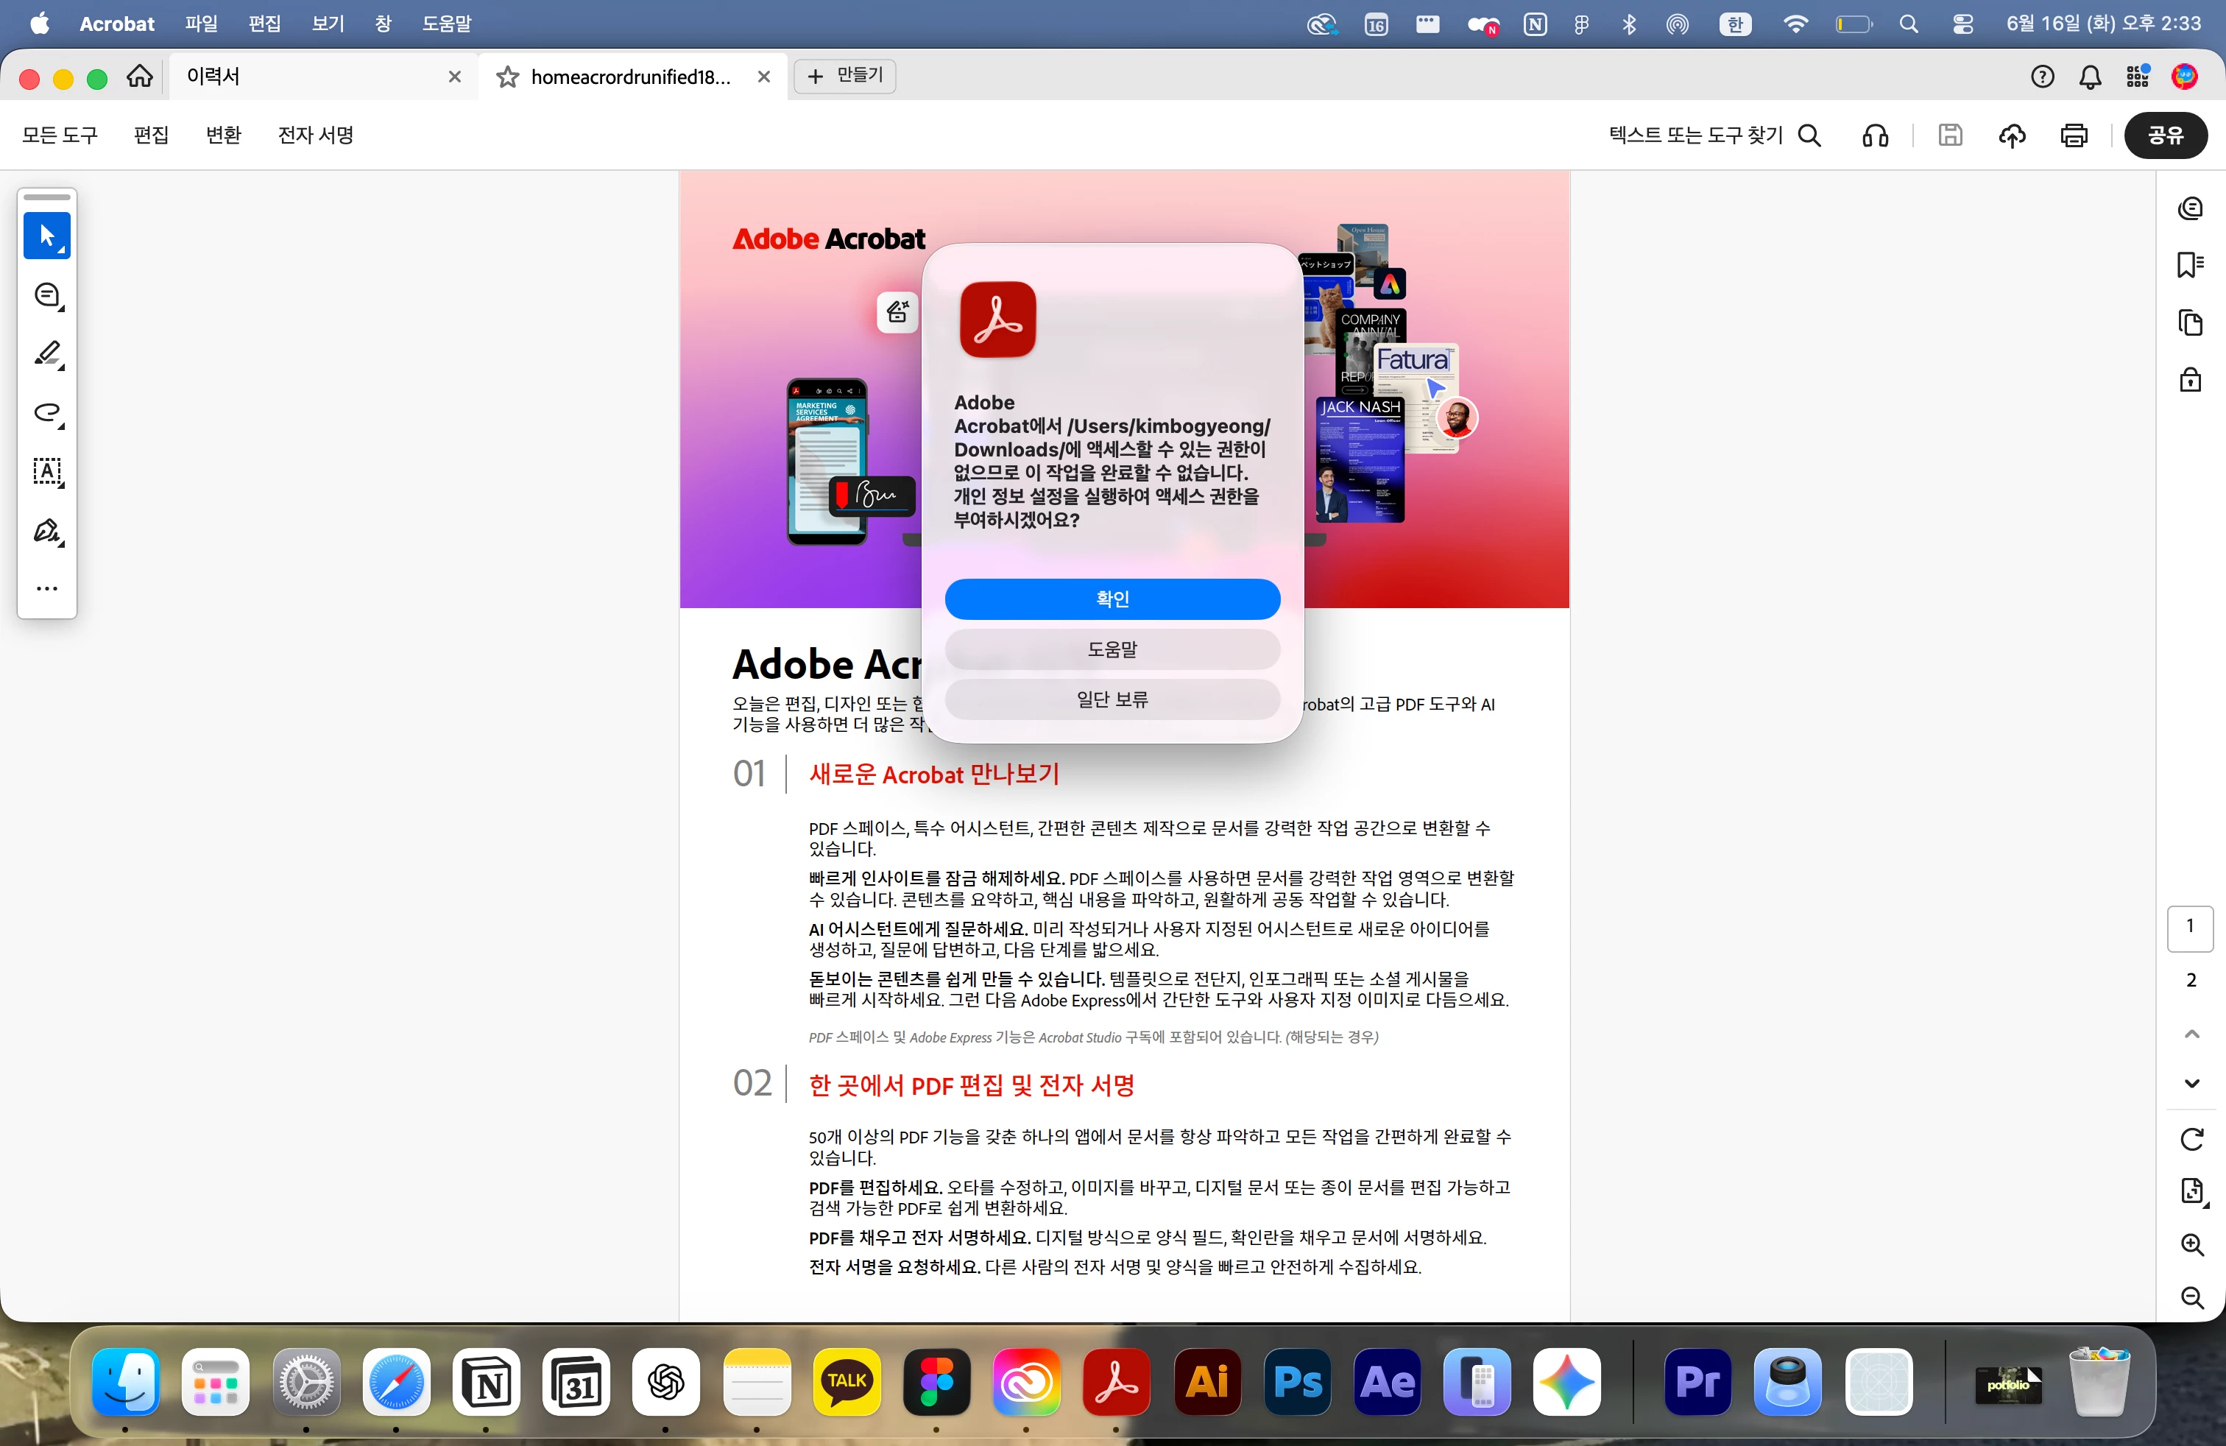This screenshot has width=2226, height=1446.
Task: Open Notion from the Dock
Action: tap(485, 1381)
